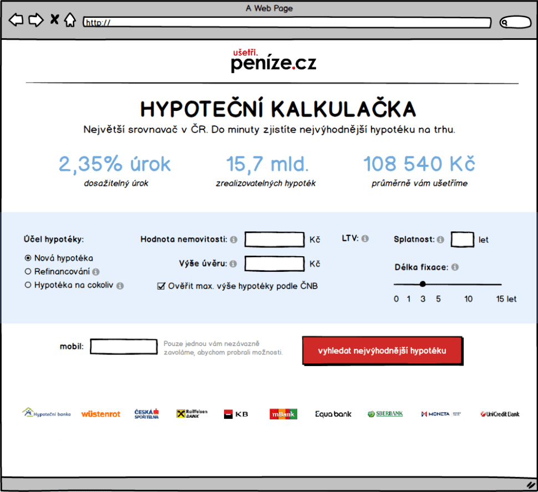This screenshot has height=492, width=538.
Task: Click the info icon next to Hypotéka na cokoliv
Action: [120, 286]
